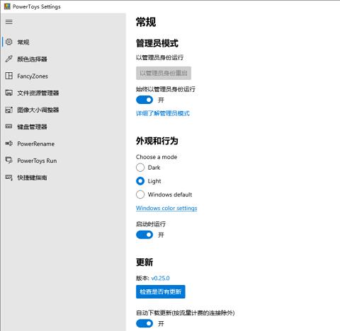
Task: Select the Light mode radio button
Action: pyautogui.click(x=140, y=181)
